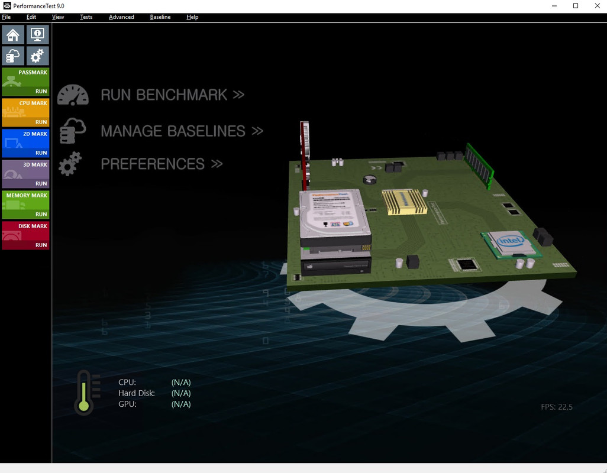Open the Advanced menu

coord(121,17)
